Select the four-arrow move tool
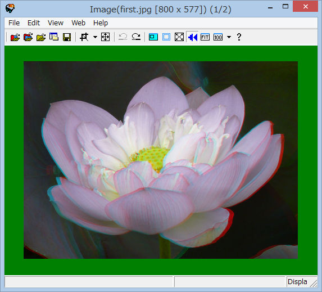This screenshot has height=292, width=322. point(105,37)
